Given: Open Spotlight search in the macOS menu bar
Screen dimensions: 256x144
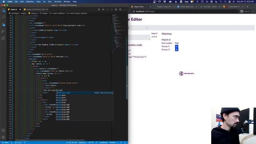Looking at the screenshot, I should pos(225,2).
